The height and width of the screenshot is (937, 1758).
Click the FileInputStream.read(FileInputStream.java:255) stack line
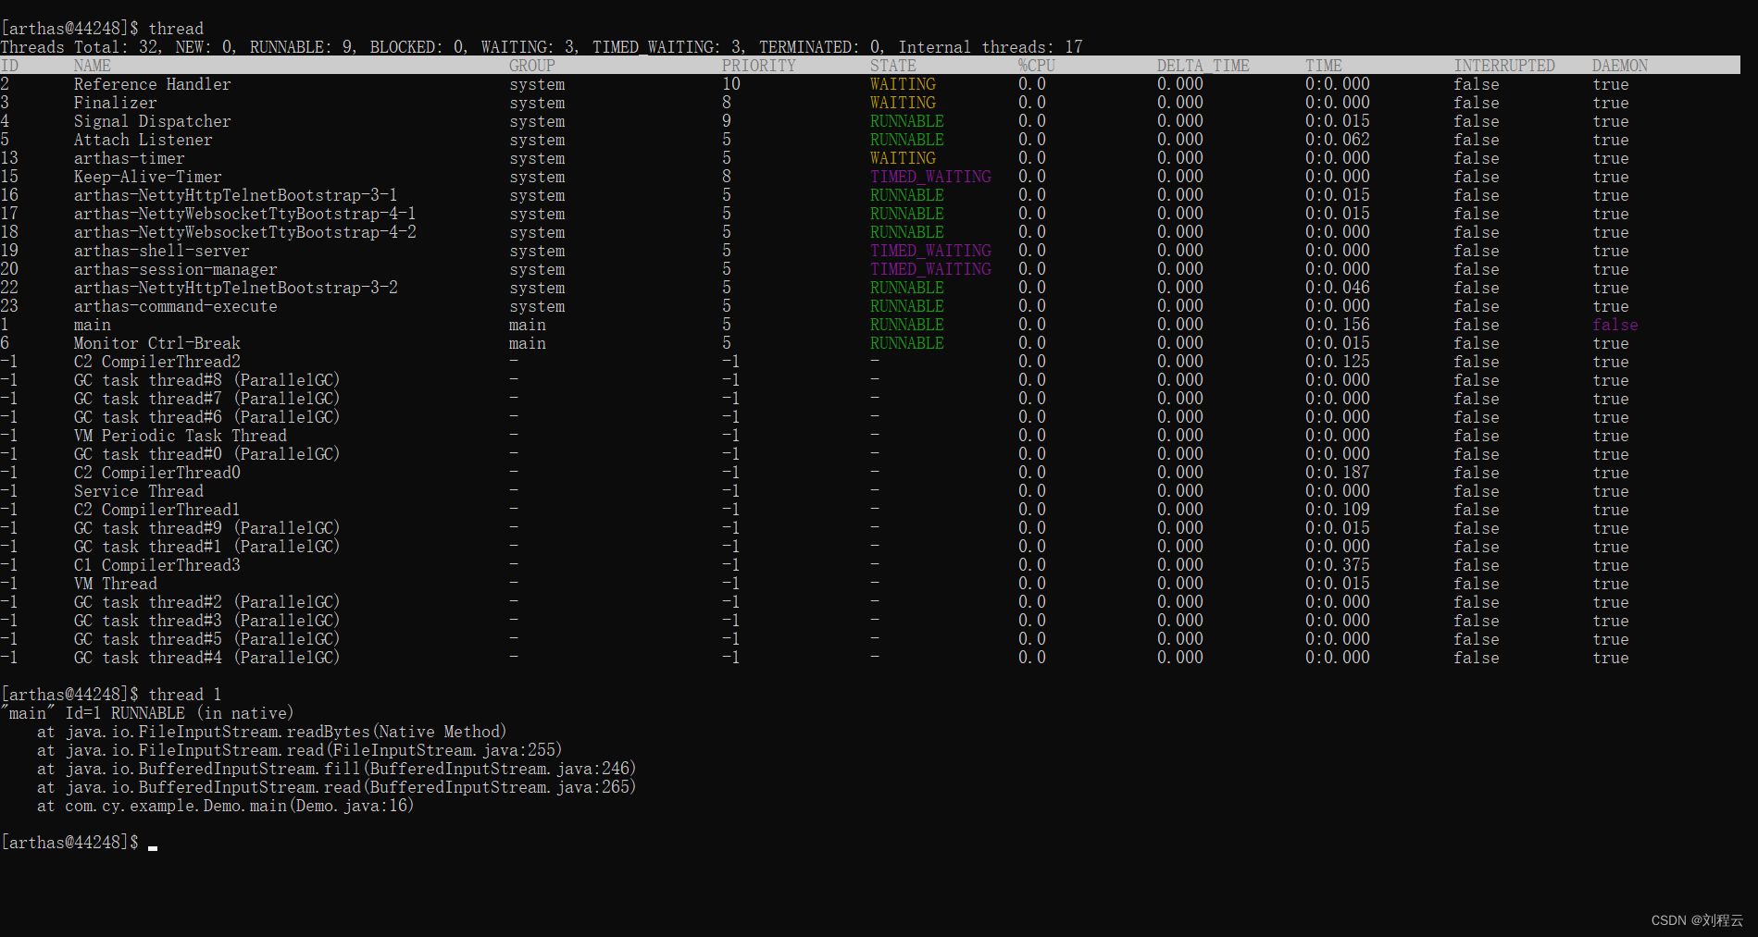(300, 750)
